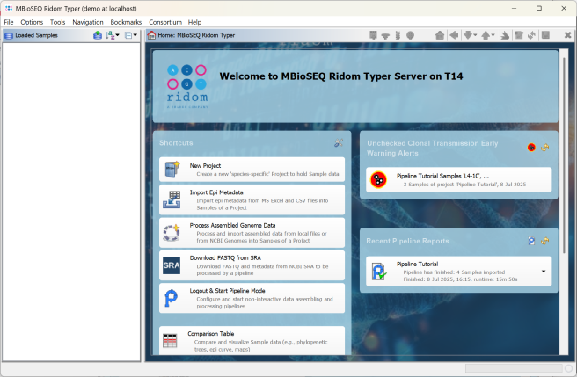The width and height of the screenshot is (577, 377).
Task: Expand the Pipeline Tutorial report dropdown arrow
Action: tap(544, 272)
